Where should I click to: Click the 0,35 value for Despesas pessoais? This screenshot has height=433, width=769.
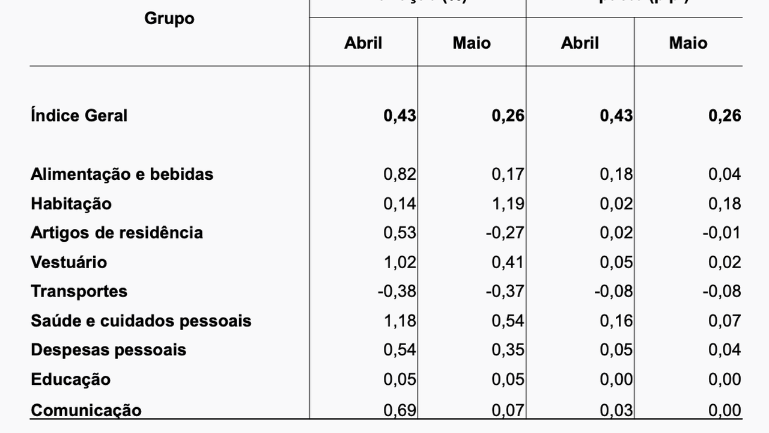click(508, 350)
